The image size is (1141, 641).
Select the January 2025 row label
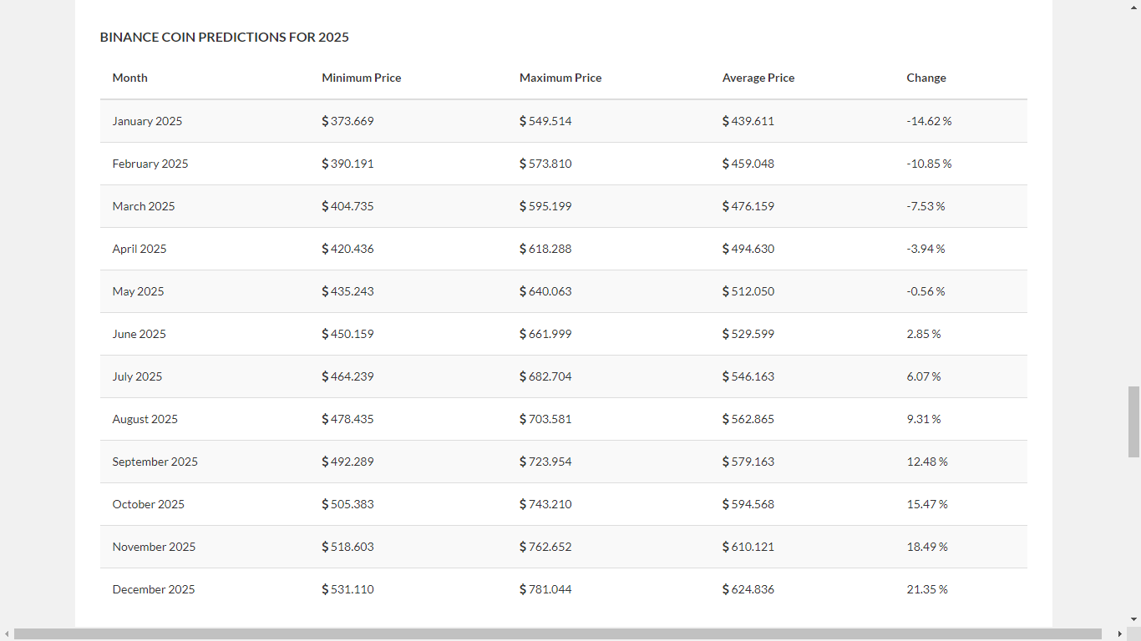pos(147,121)
